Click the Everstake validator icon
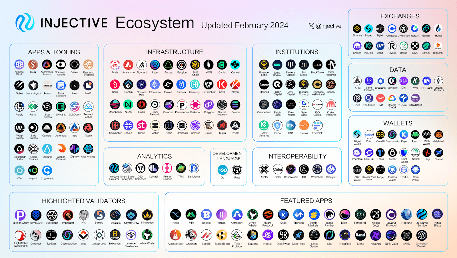Viewport: 457px width, 258px height. tap(52, 215)
